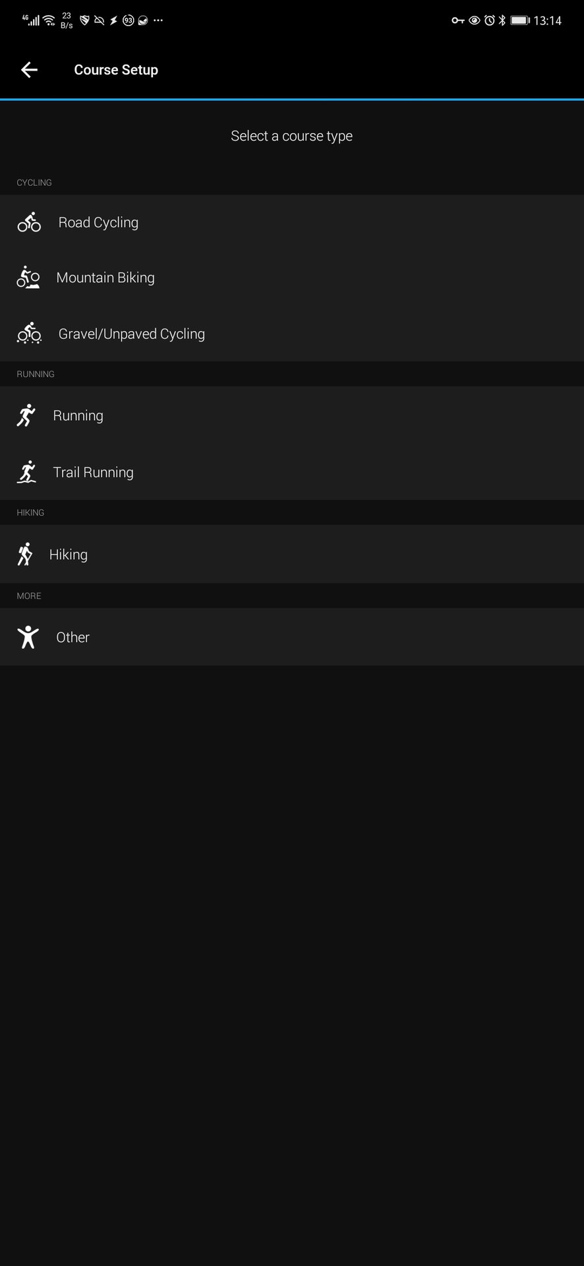Tap the Wi-Fi signal status icon
The height and width of the screenshot is (1266, 584).
(x=49, y=20)
